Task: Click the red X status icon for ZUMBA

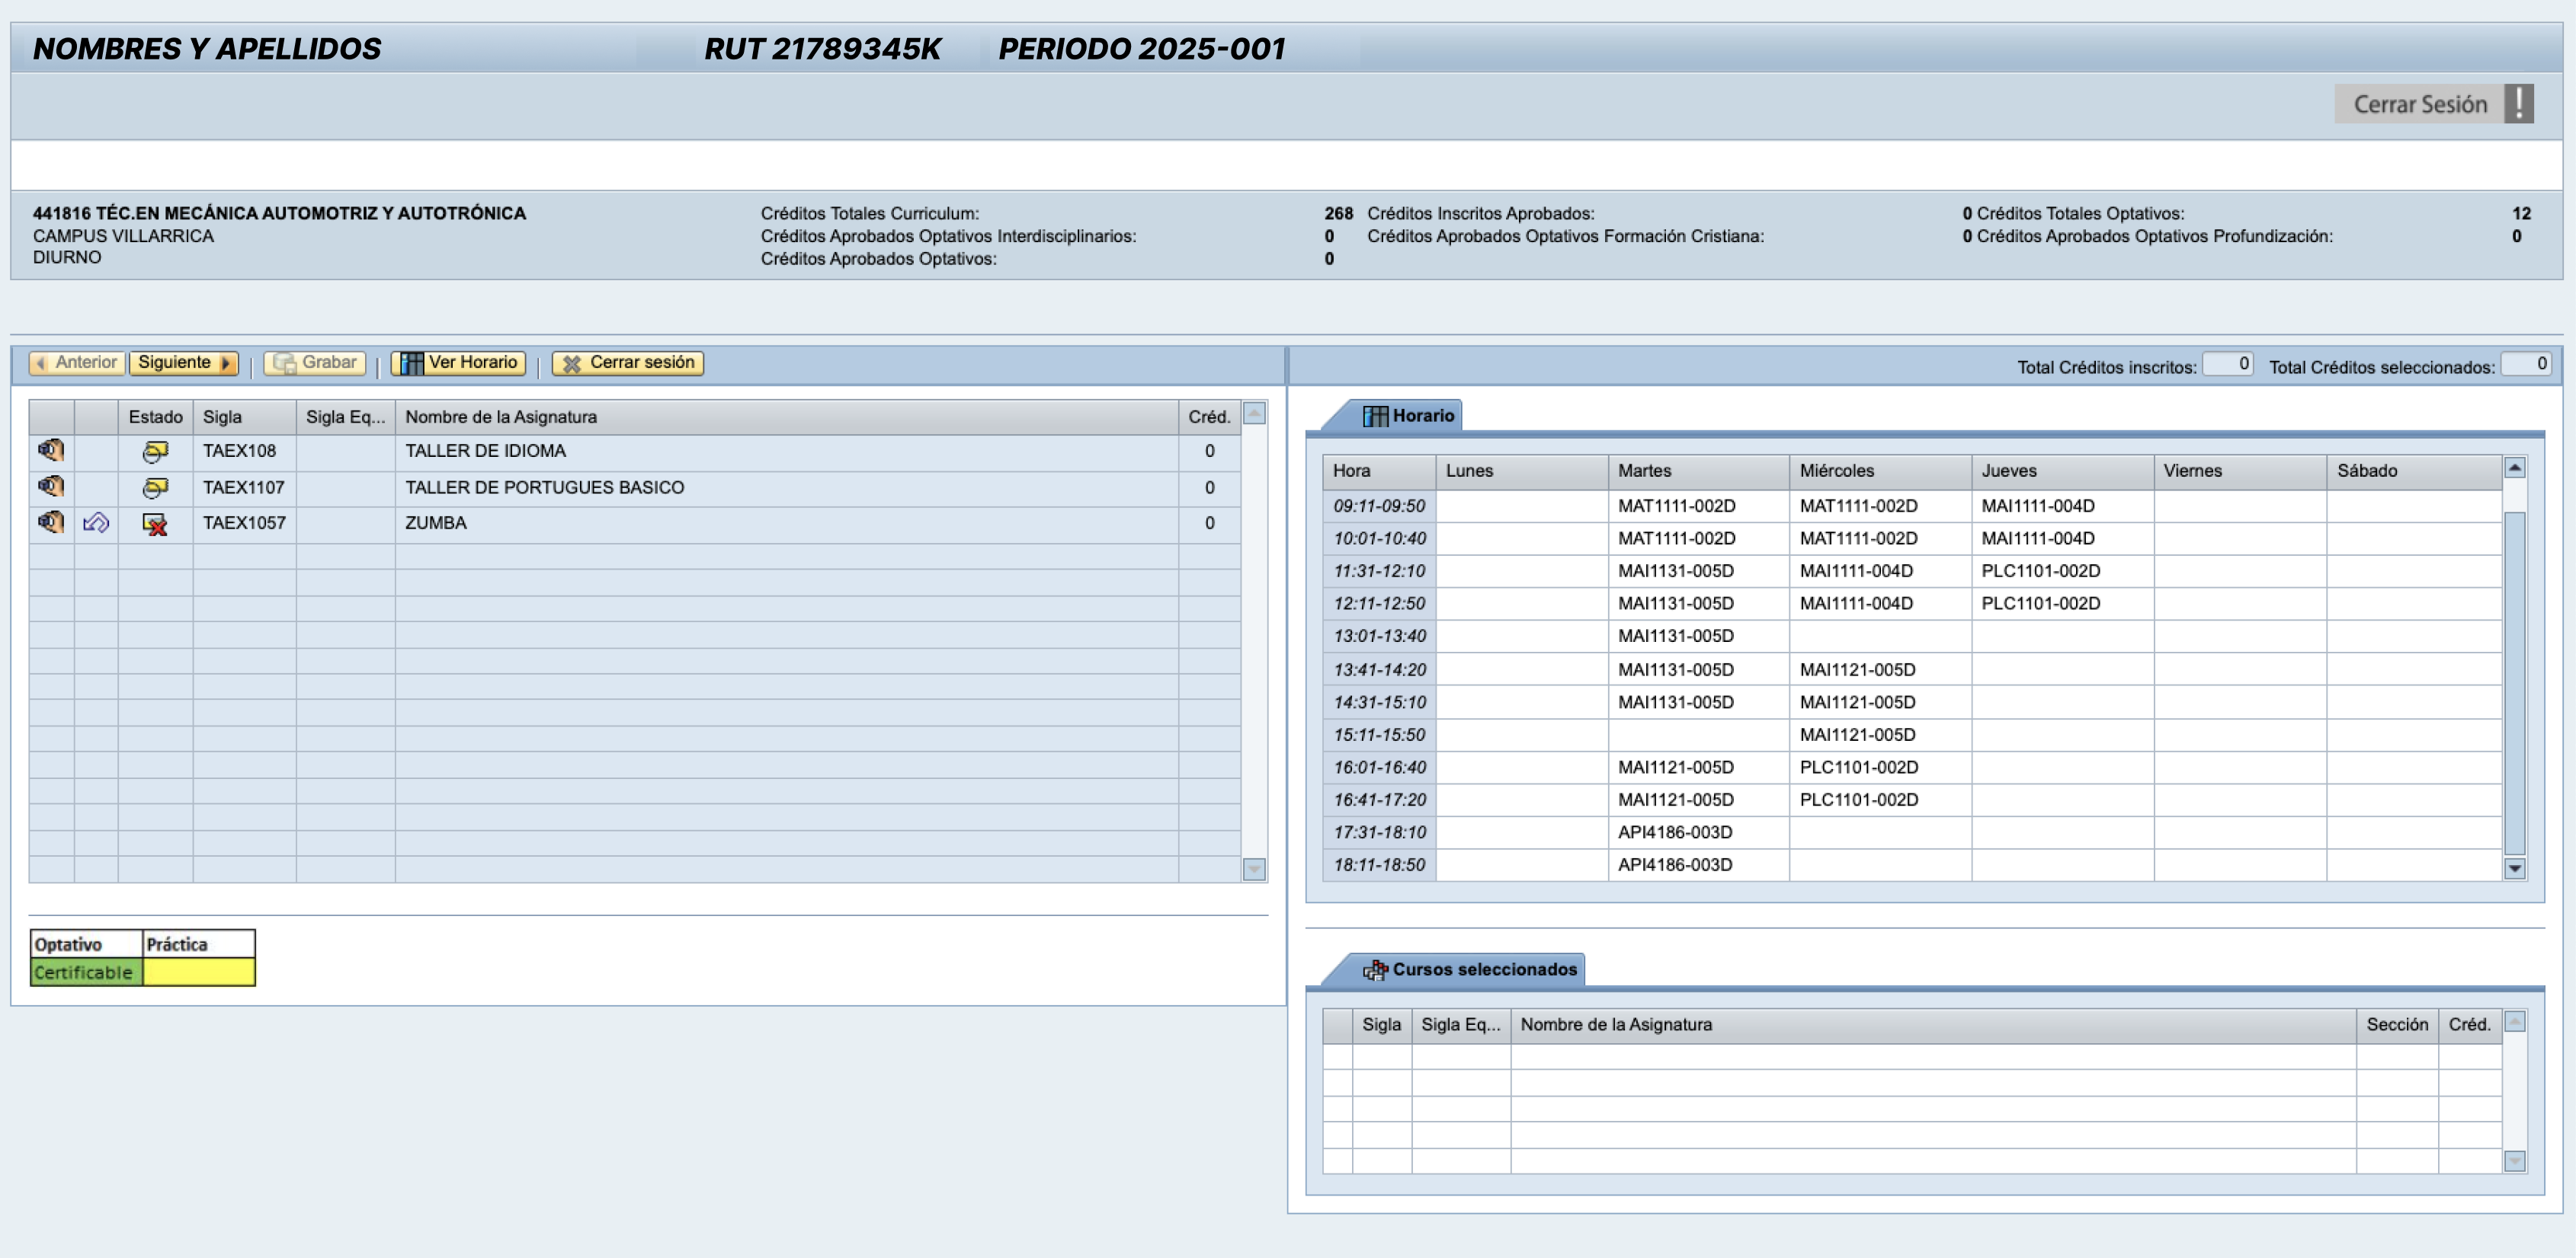Action: (x=155, y=524)
